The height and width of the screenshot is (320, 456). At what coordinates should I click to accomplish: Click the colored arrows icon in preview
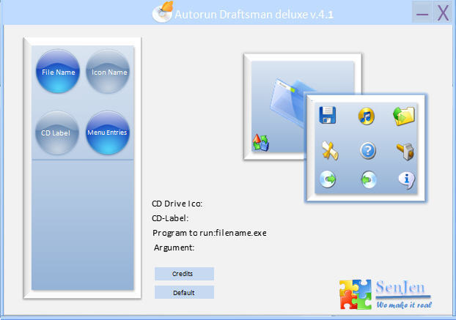pyautogui.click(x=260, y=142)
